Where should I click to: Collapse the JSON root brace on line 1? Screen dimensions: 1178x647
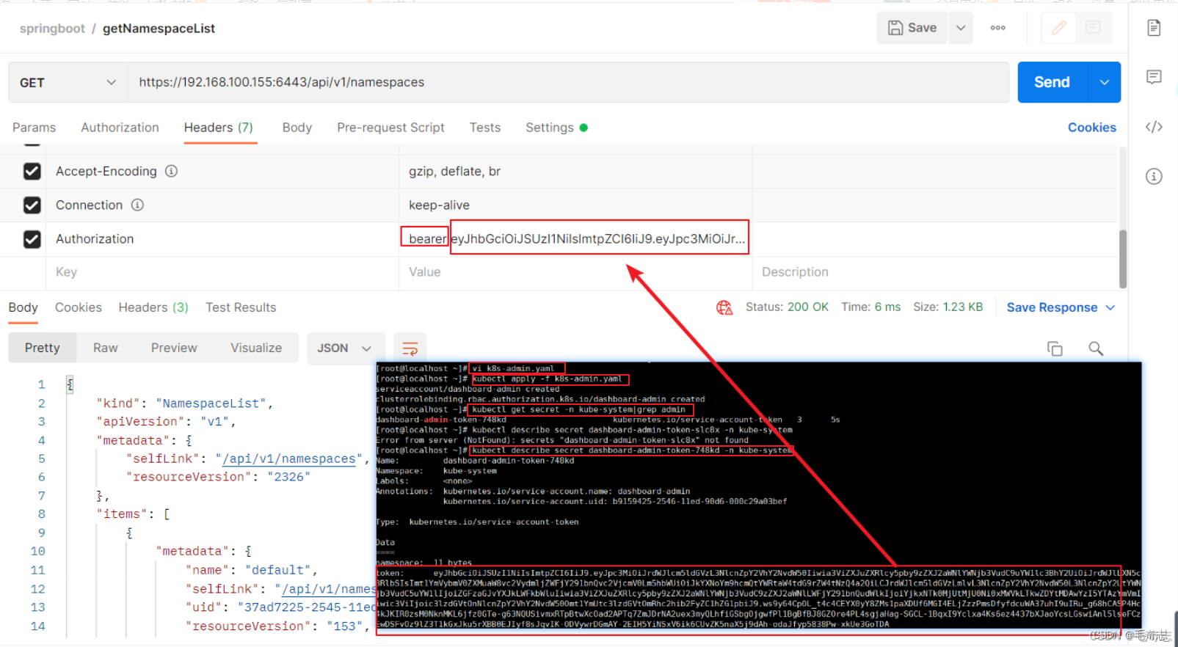pyautogui.click(x=70, y=384)
